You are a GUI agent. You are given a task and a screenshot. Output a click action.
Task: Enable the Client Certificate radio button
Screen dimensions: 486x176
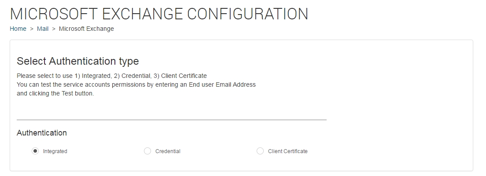tap(260, 151)
